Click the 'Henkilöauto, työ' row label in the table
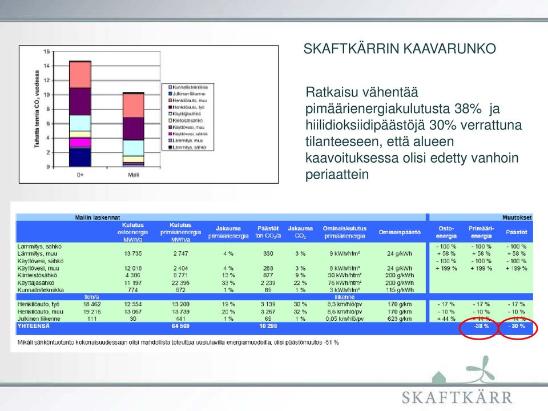548x411 pixels. coord(38,304)
